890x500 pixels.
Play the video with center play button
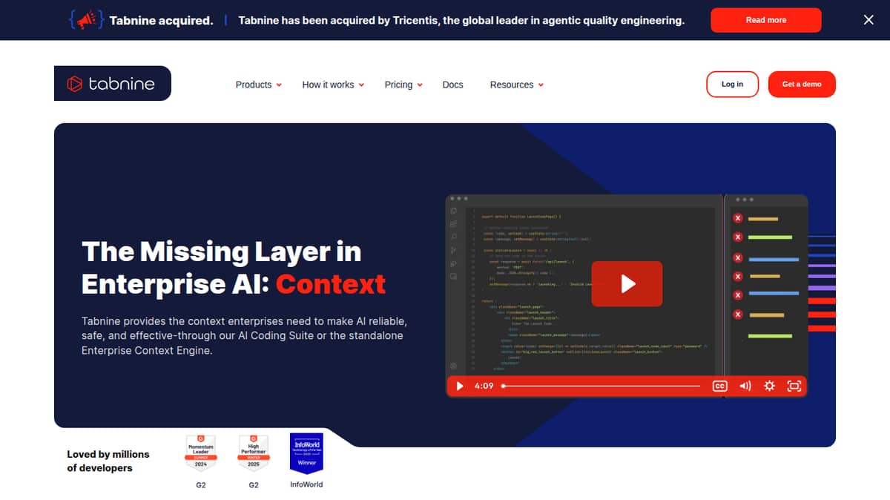tap(627, 283)
